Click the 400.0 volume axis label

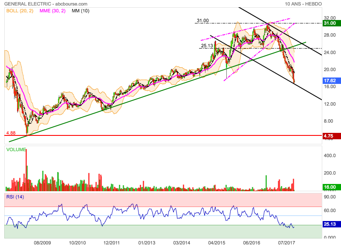point(329,155)
